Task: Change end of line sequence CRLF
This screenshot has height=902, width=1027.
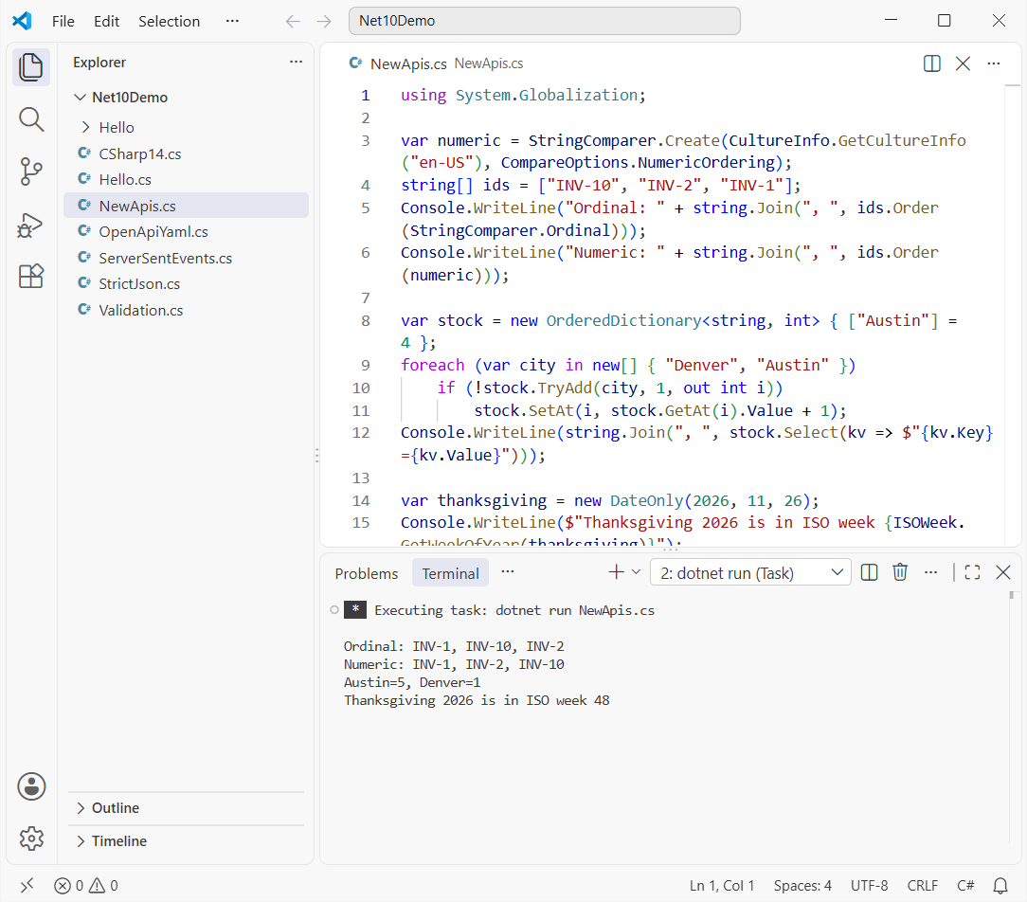Action: click(x=922, y=886)
